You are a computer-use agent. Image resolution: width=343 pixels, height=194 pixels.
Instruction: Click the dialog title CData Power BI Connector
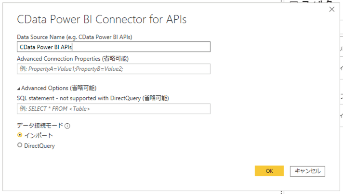click(102, 20)
